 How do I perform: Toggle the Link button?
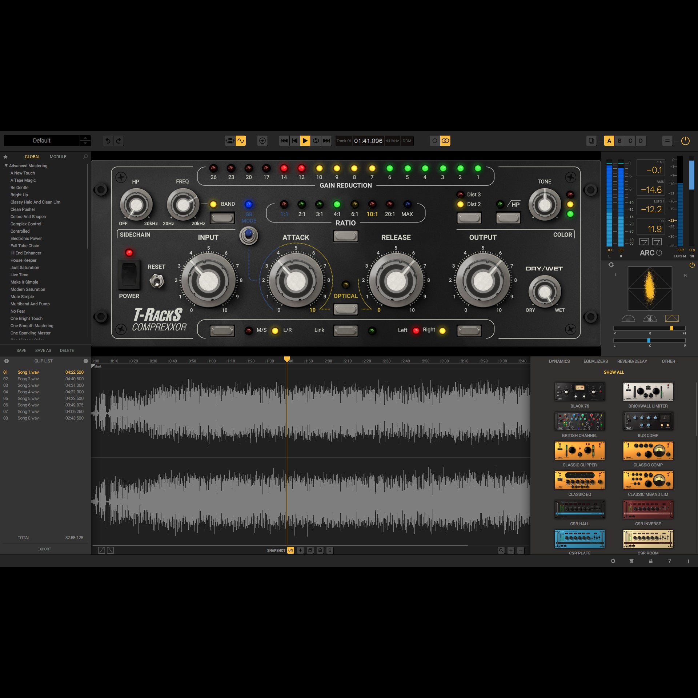click(x=346, y=331)
